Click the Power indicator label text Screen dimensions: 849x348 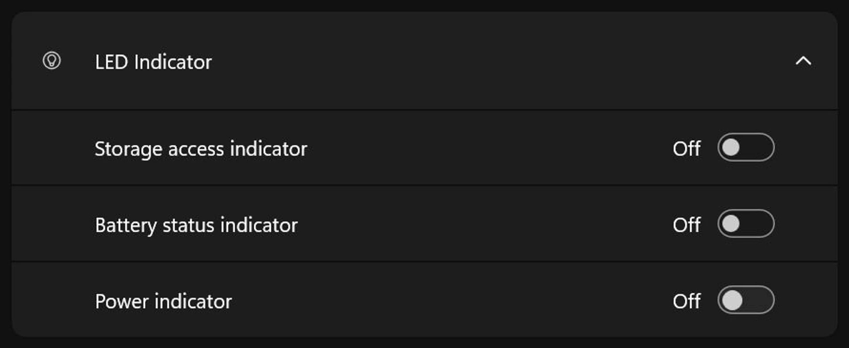(163, 302)
